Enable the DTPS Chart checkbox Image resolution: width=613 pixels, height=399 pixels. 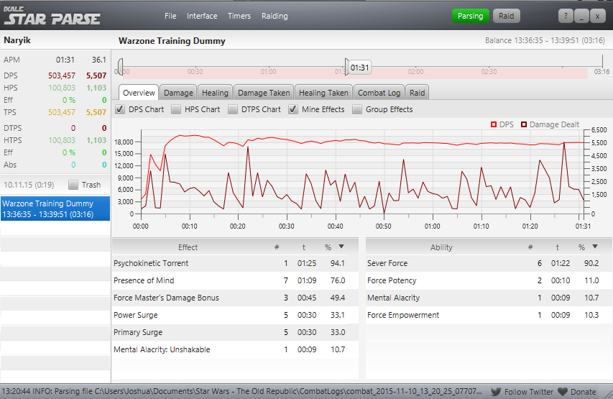click(233, 109)
